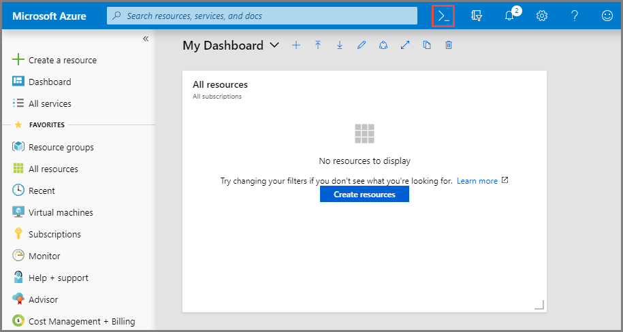Click the Help + support person icon
Viewport: 623px width, 332px height.
point(18,277)
